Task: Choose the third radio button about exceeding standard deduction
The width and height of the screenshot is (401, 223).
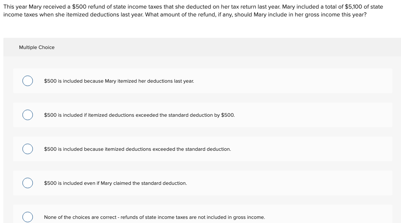Action: [27, 149]
